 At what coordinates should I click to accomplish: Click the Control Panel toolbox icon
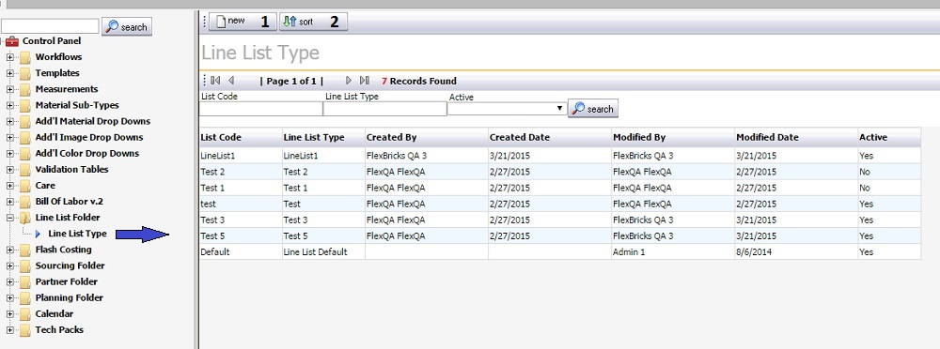pyautogui.click(x=12, y=41)
